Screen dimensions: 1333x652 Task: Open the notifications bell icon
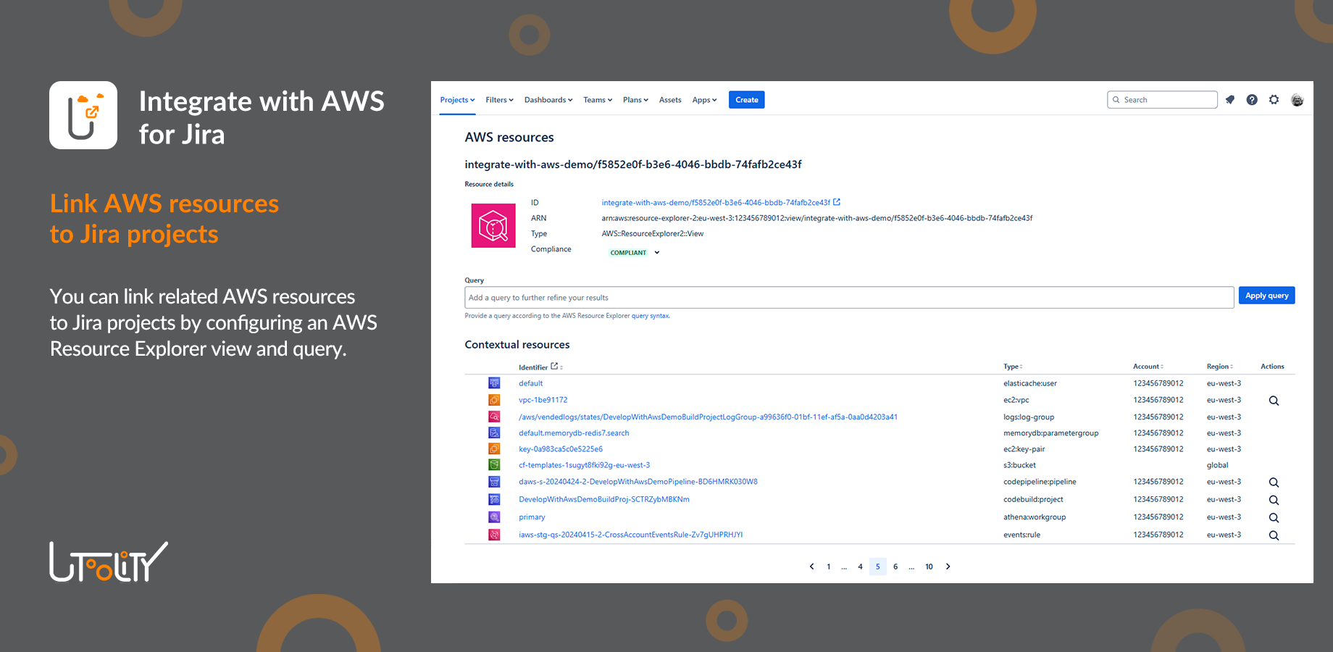point(1229,99)
